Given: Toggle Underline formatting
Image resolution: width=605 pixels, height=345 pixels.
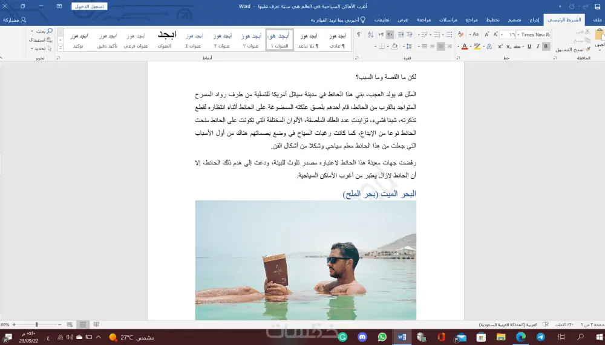Looking at the screenshot, I should pyautogui.click(x=529, y=47).
